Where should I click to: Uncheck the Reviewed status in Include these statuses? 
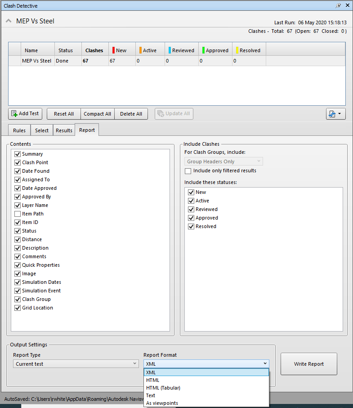click(191, 210)
